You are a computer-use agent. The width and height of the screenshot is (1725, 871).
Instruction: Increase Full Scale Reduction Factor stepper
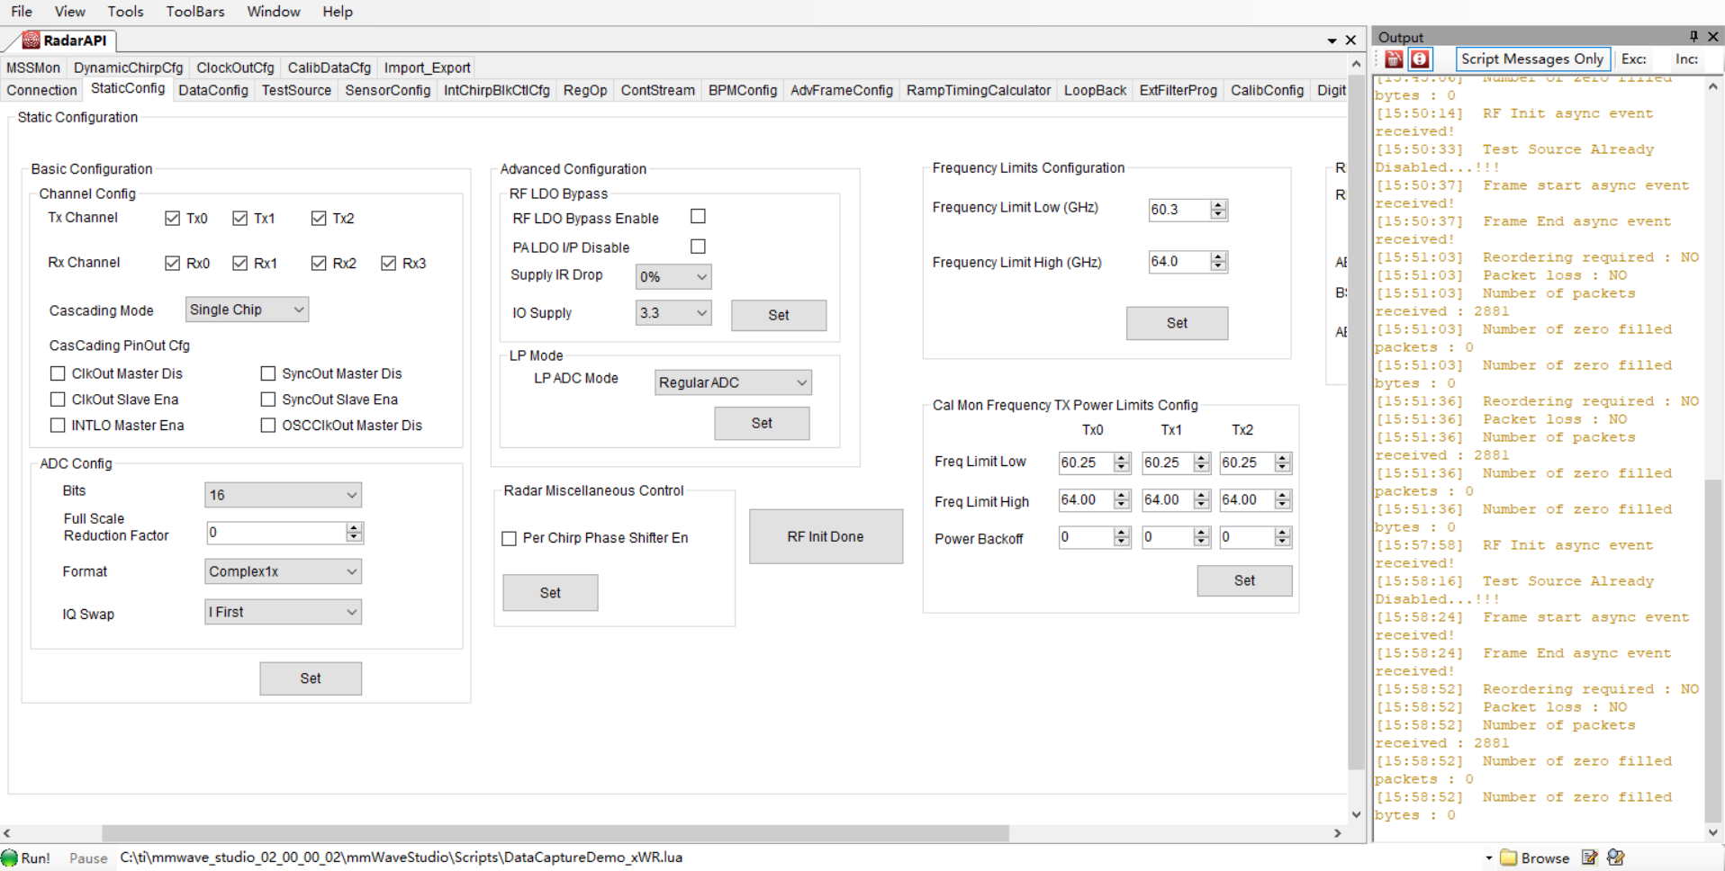[x=354, y=528]
